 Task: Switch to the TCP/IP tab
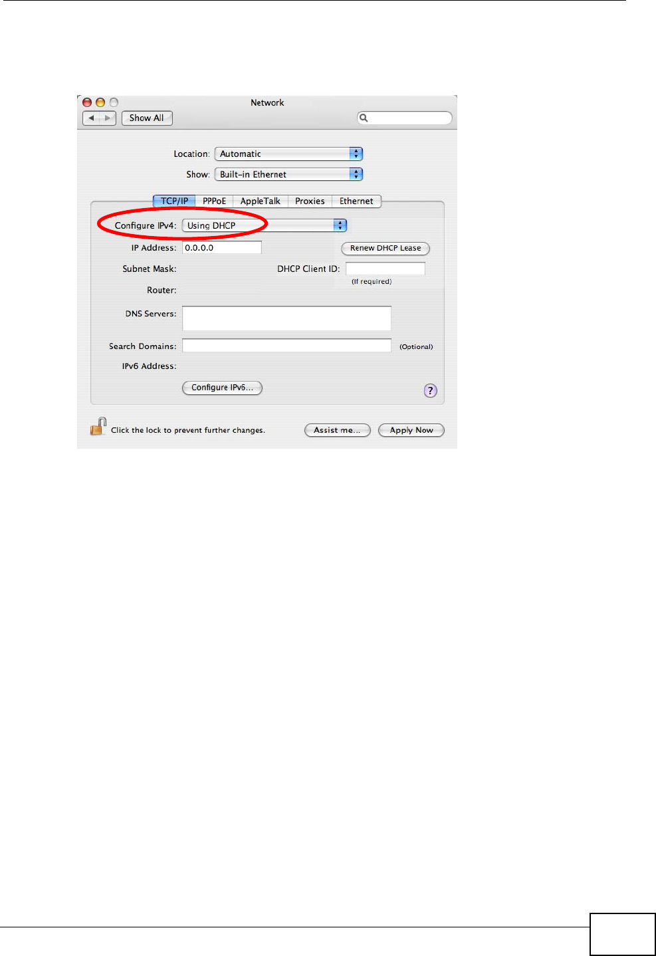(x=174, y=201)
